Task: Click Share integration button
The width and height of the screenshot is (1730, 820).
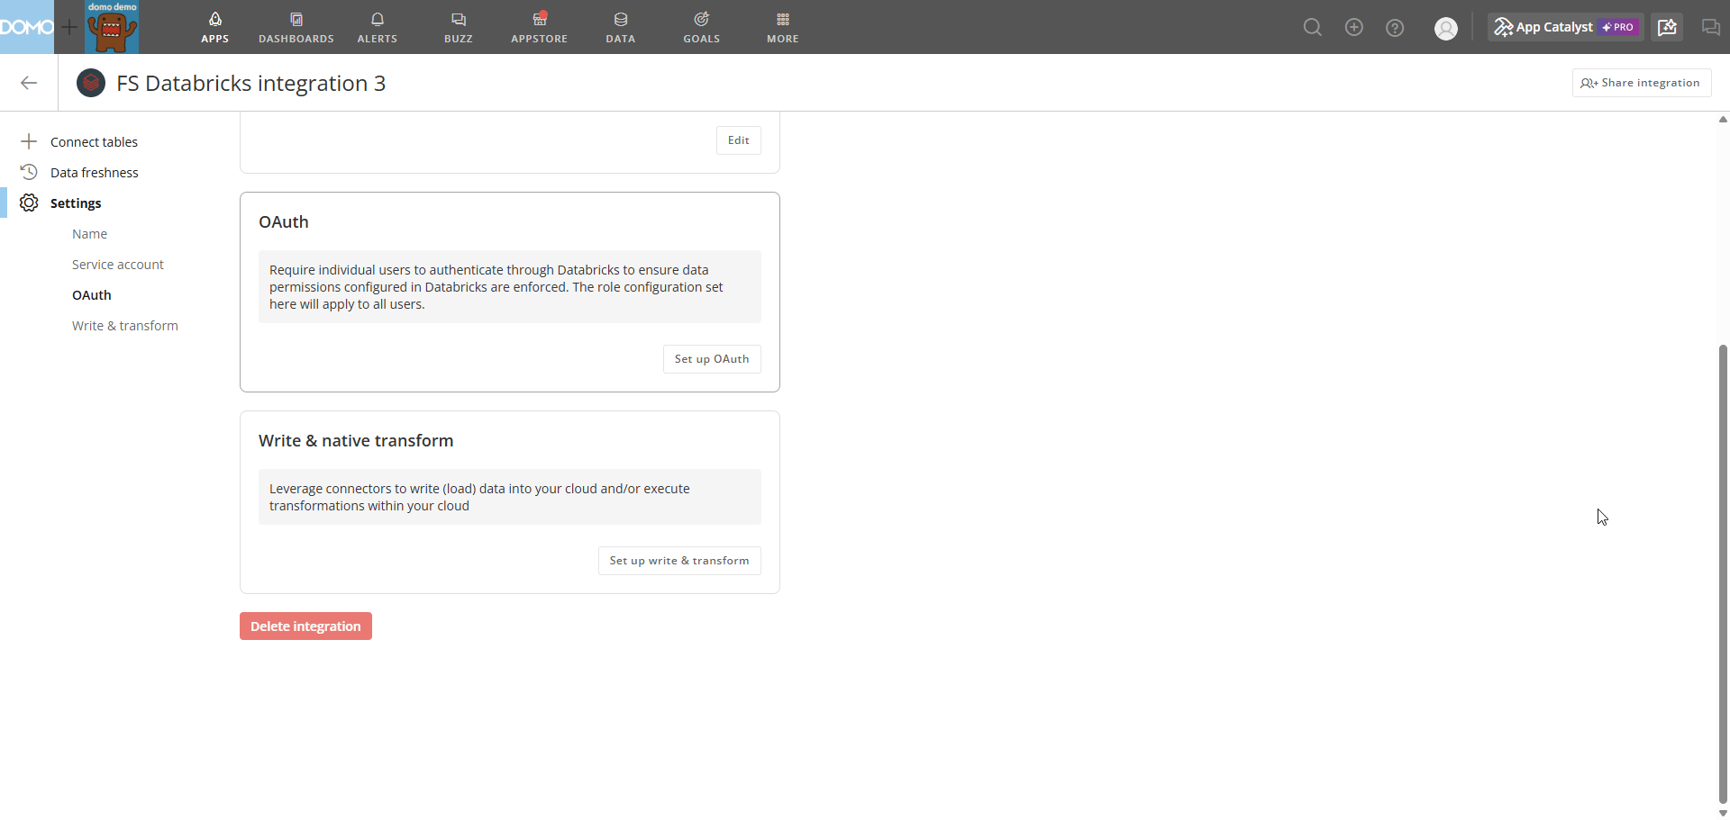Action: 1642,83
